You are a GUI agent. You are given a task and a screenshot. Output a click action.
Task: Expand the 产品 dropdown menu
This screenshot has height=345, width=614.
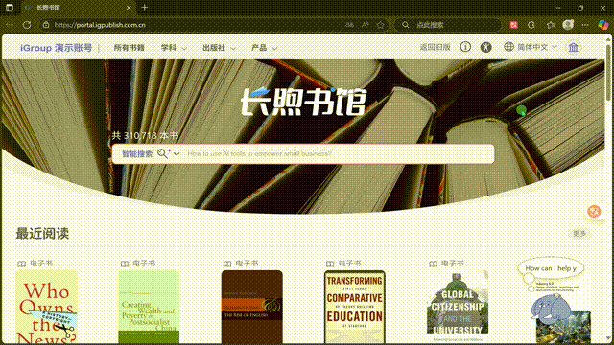pos(265,48)
